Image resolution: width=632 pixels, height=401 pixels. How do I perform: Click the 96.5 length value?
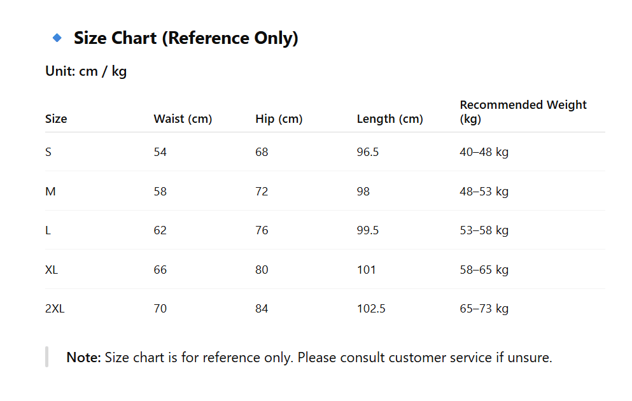368,152
